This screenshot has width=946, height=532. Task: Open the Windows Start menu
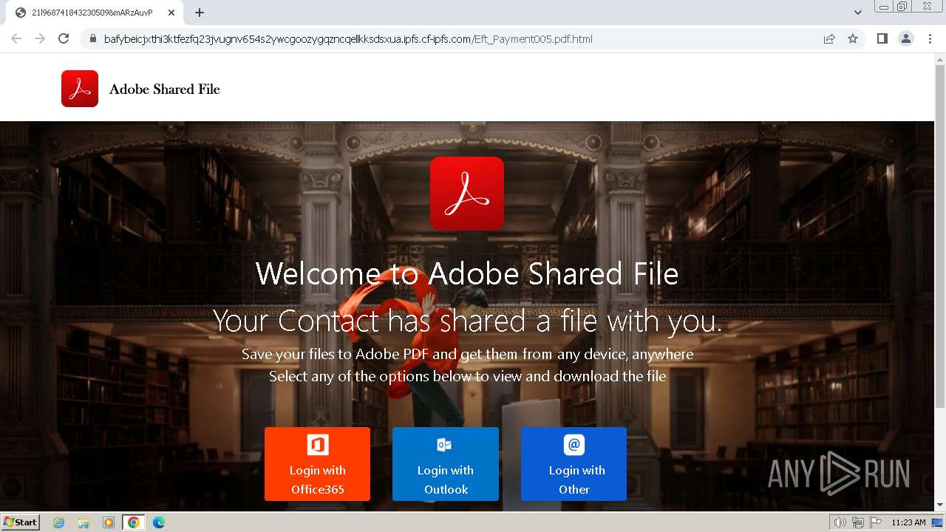21,522
